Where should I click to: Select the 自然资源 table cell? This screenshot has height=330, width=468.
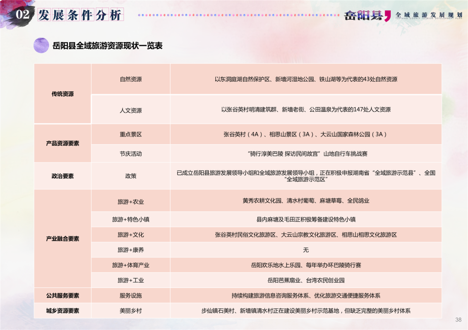click(x=131, y=79)
